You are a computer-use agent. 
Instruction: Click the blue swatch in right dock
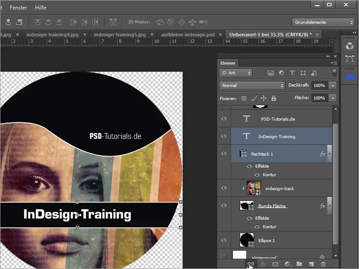coord(350,77)
